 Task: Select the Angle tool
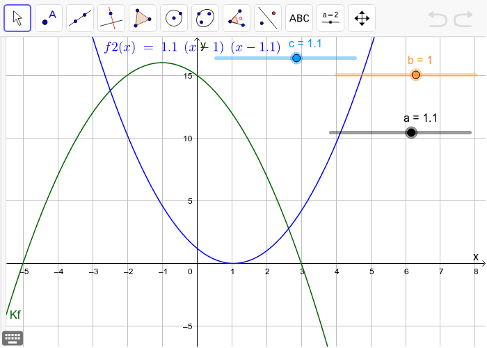click(237, 18)
